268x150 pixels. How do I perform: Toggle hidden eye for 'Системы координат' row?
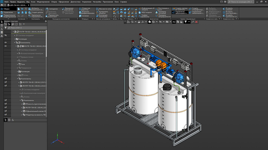pyautogui.click(x=6, y=35)
